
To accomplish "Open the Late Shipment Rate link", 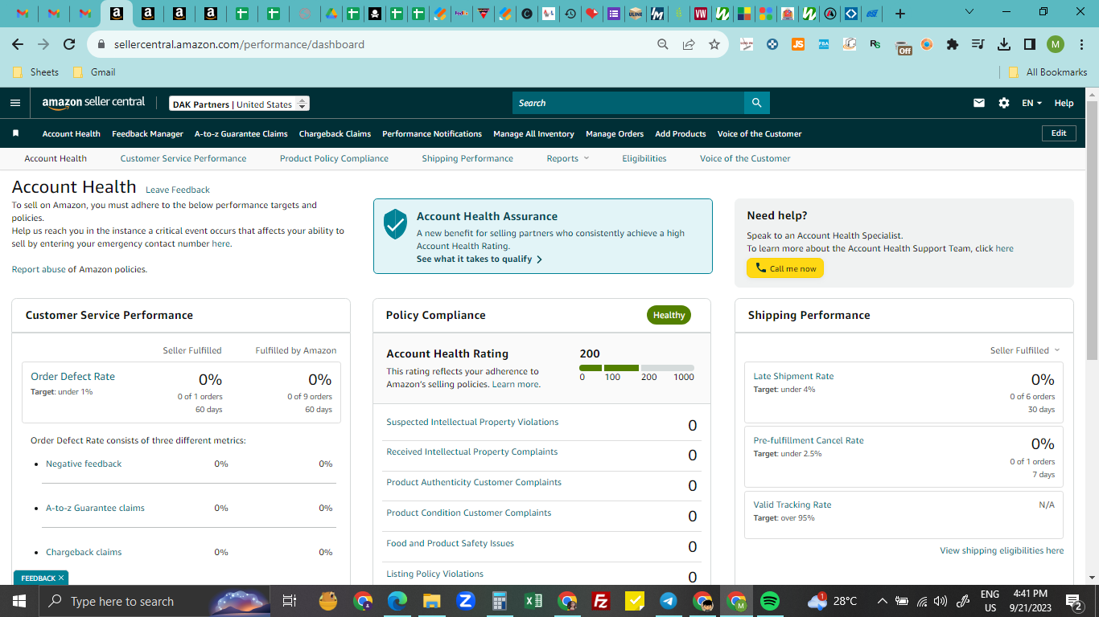I will click(x=793, y=376).
